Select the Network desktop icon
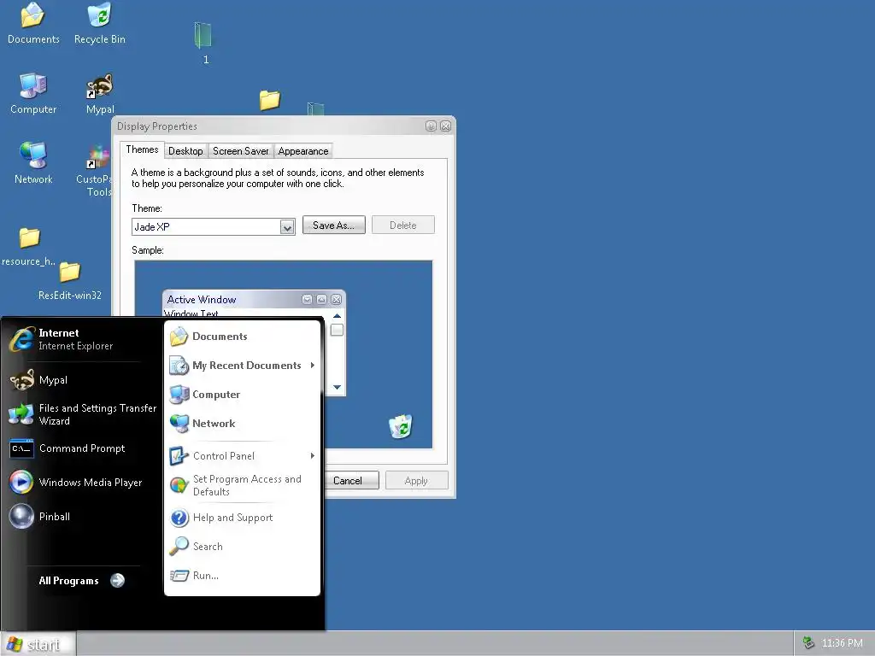The image size is (875, 656). click(33, 164)
